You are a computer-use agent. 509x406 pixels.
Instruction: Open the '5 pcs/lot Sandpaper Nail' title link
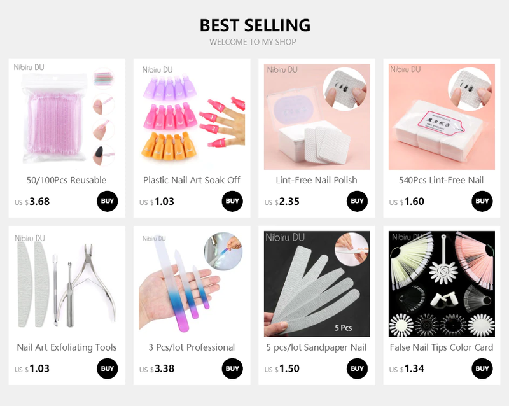316,347
